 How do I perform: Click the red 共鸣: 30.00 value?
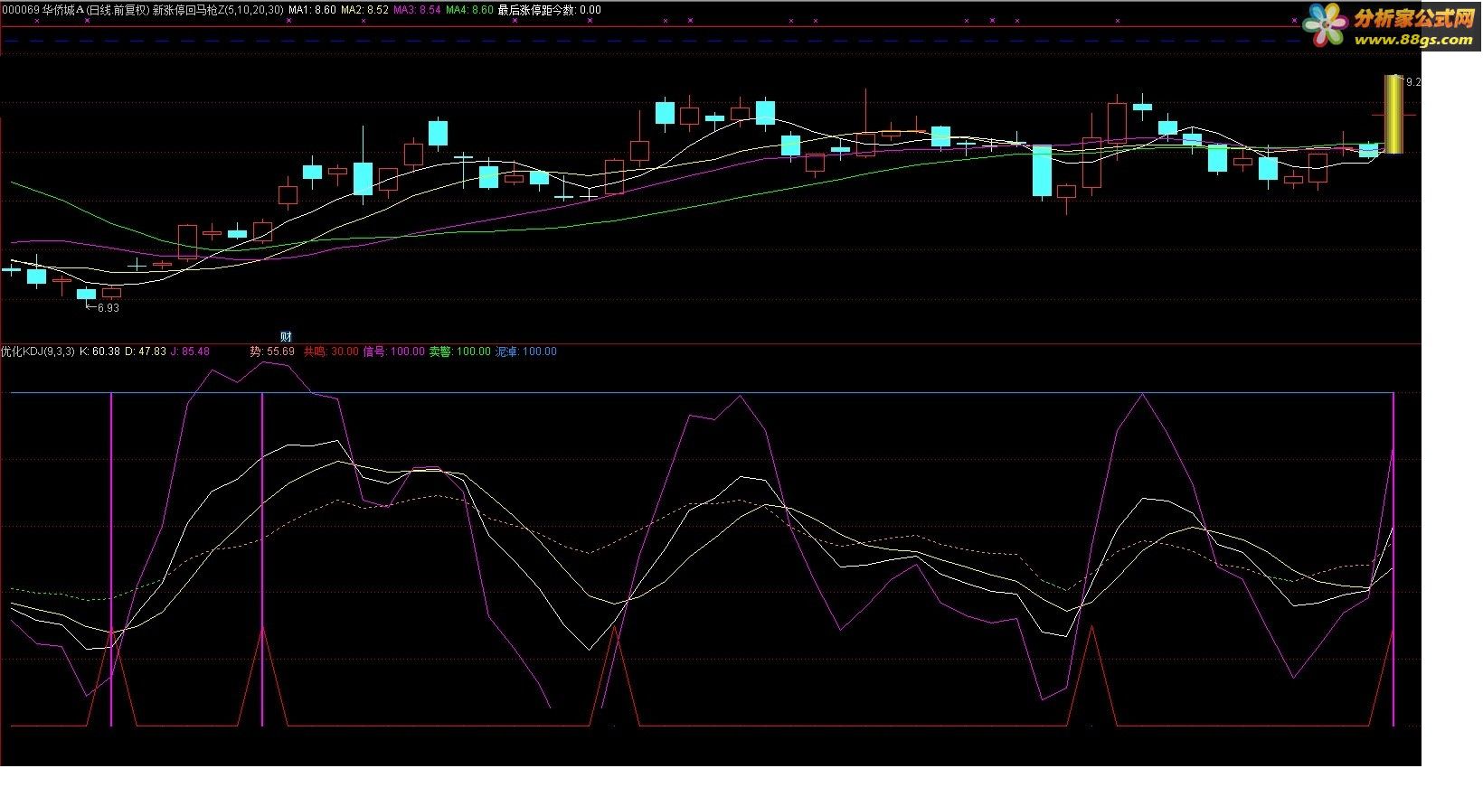330,351
